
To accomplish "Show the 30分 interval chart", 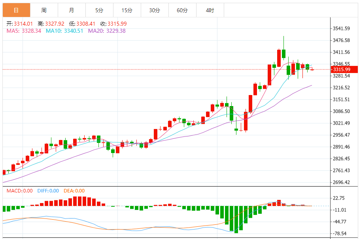I will [155, 10].
